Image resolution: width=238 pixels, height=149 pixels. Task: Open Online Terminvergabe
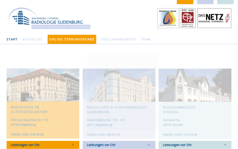click(72, 39)
